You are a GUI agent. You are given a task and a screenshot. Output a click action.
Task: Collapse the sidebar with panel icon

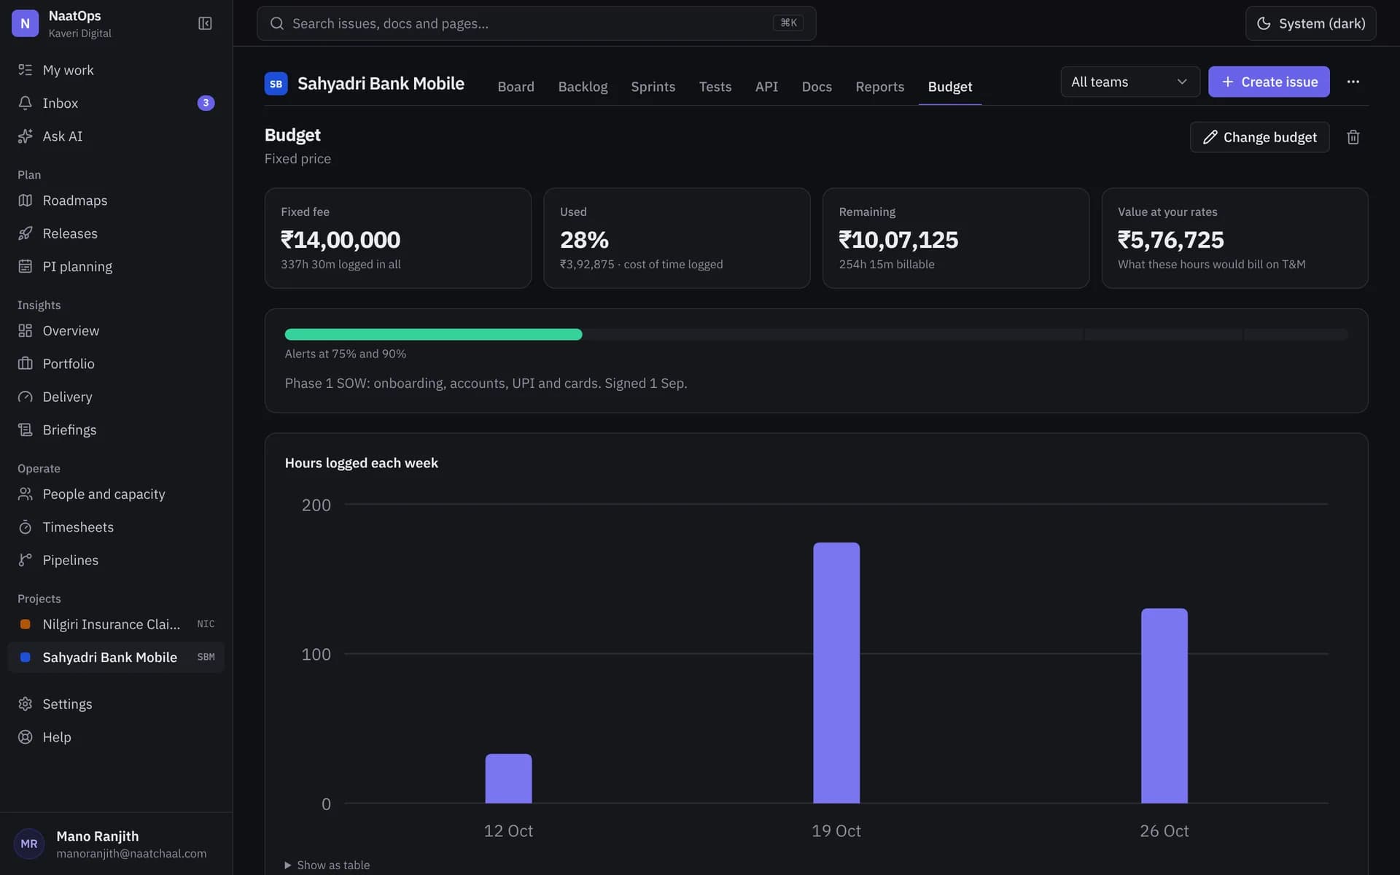[205, 24]
